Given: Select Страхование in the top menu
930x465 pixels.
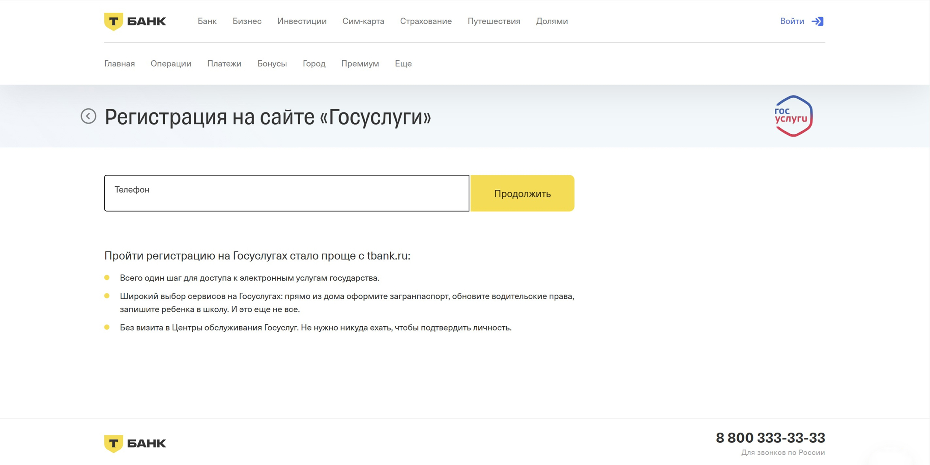Looking at the screenshot, I should (x=426, y=21).
